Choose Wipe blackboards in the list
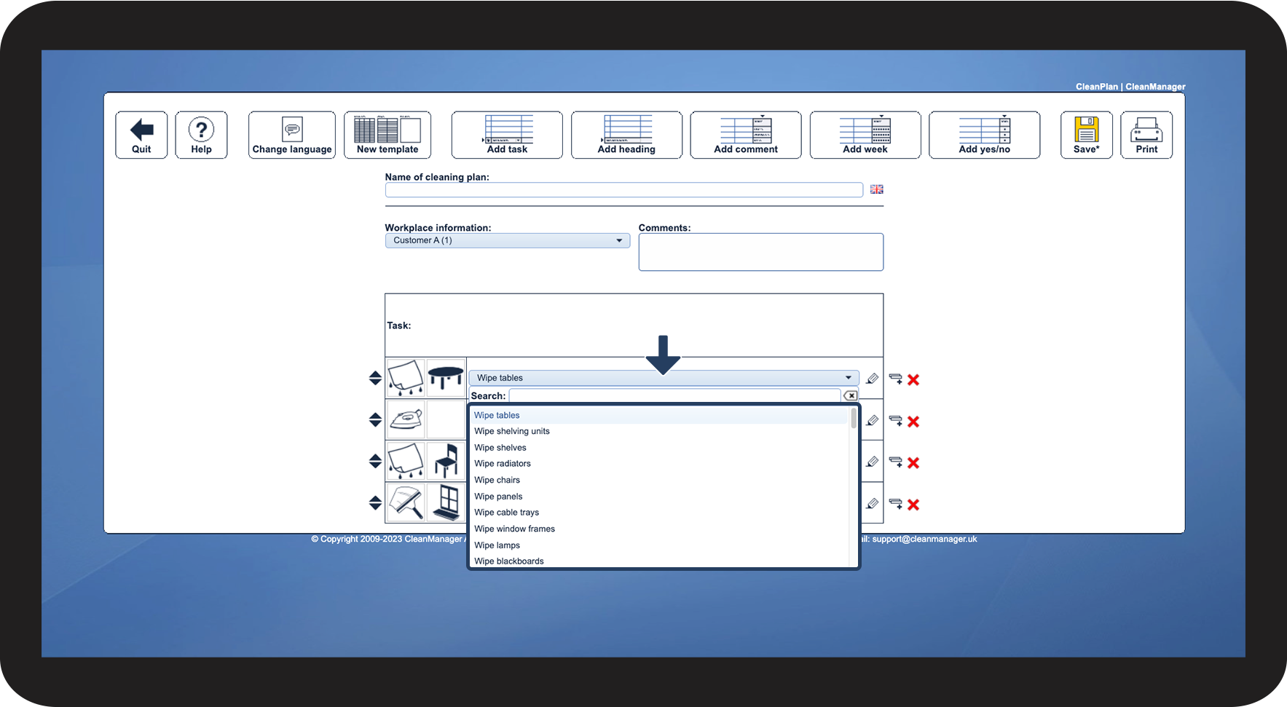This screenshot has height=707, width=1287. point(660,561)
